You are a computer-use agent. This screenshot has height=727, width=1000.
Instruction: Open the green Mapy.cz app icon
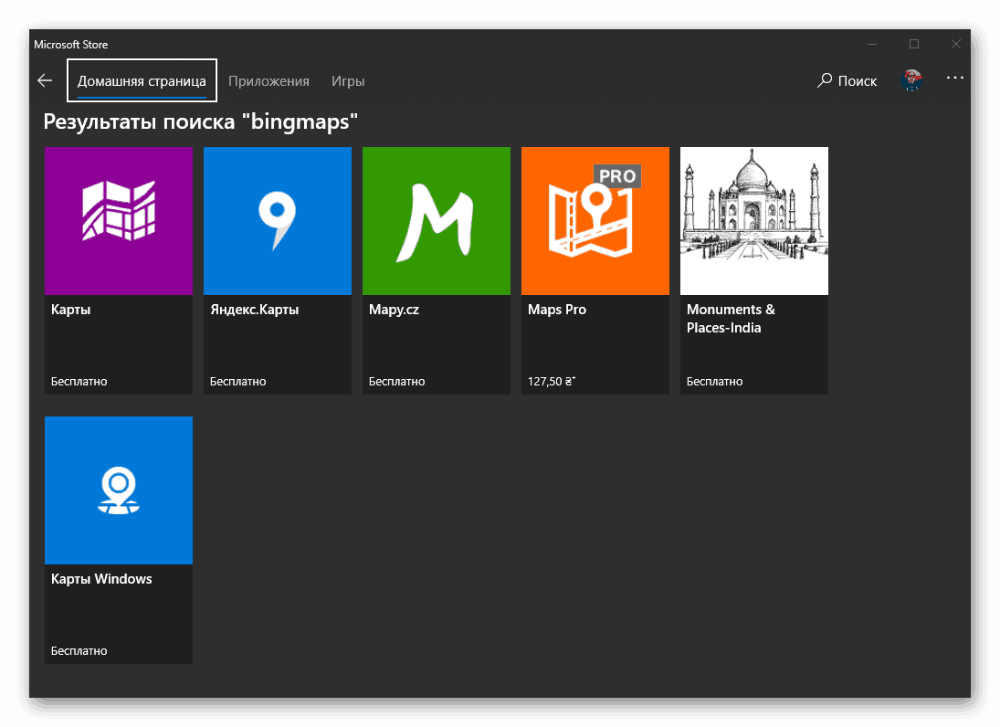click(437, 220)
